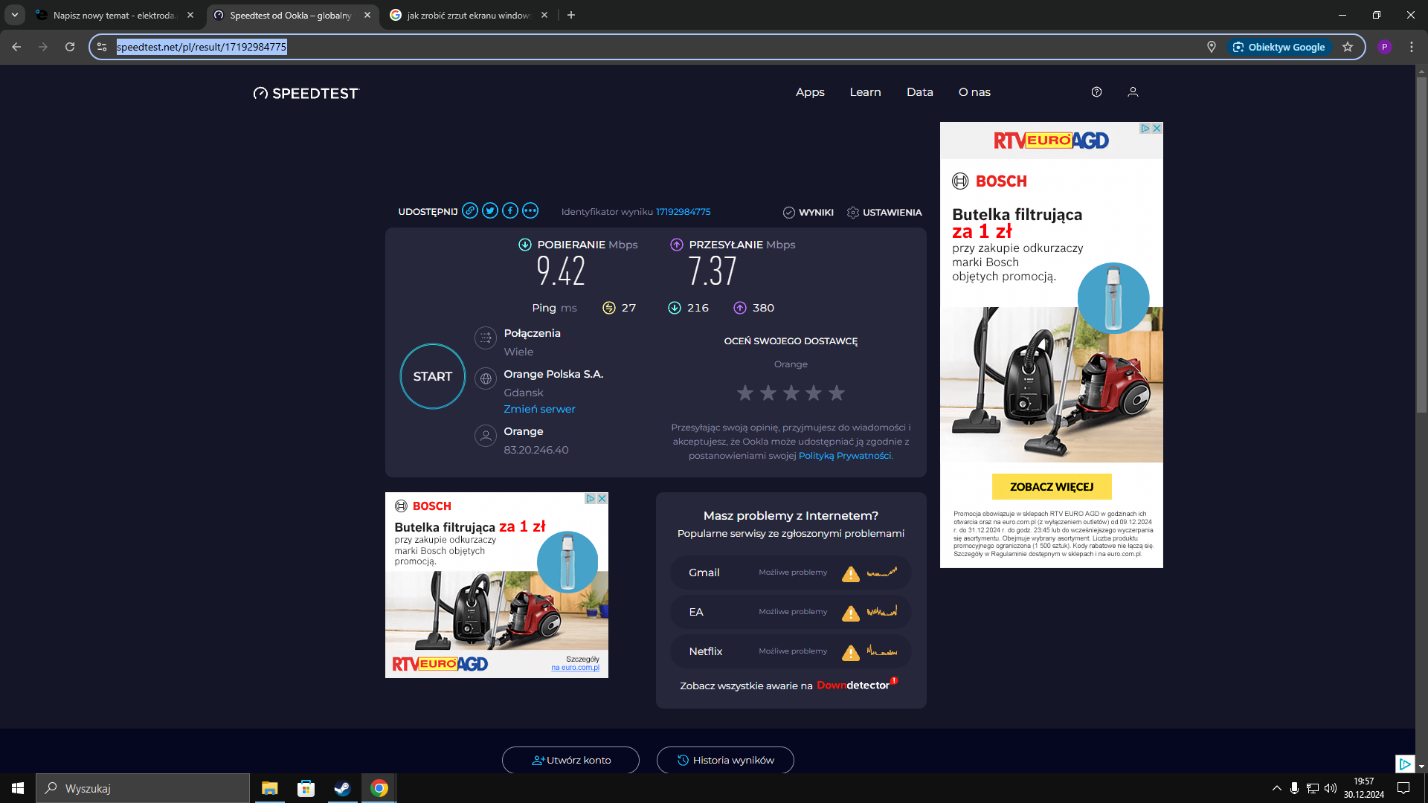1428x803 pixels.
Task: Reload the page
Action: [x=70, y=47]
